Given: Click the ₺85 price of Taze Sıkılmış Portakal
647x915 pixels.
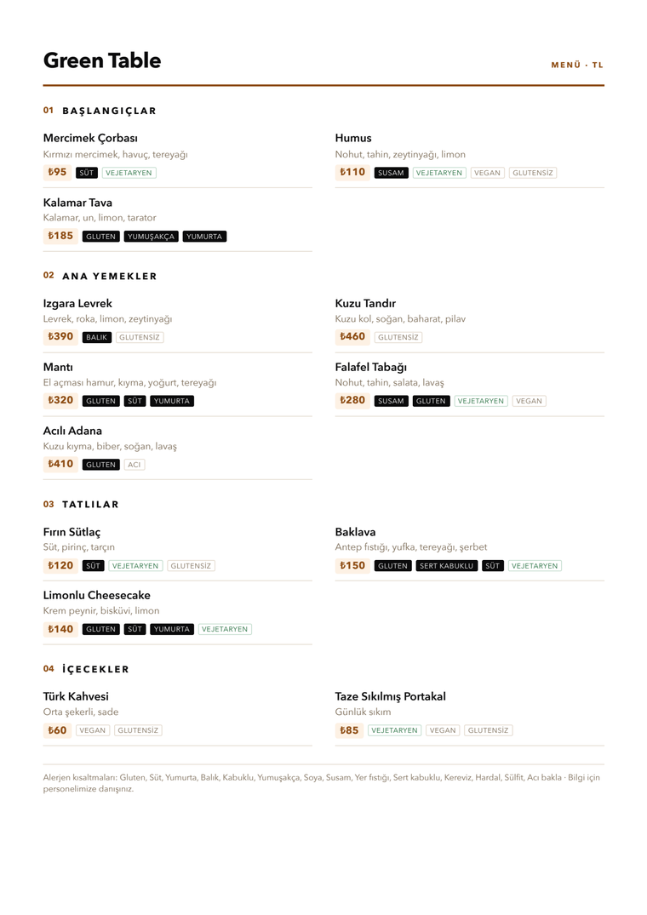Looking at the screenshot, I should click(x=349, y=730).
